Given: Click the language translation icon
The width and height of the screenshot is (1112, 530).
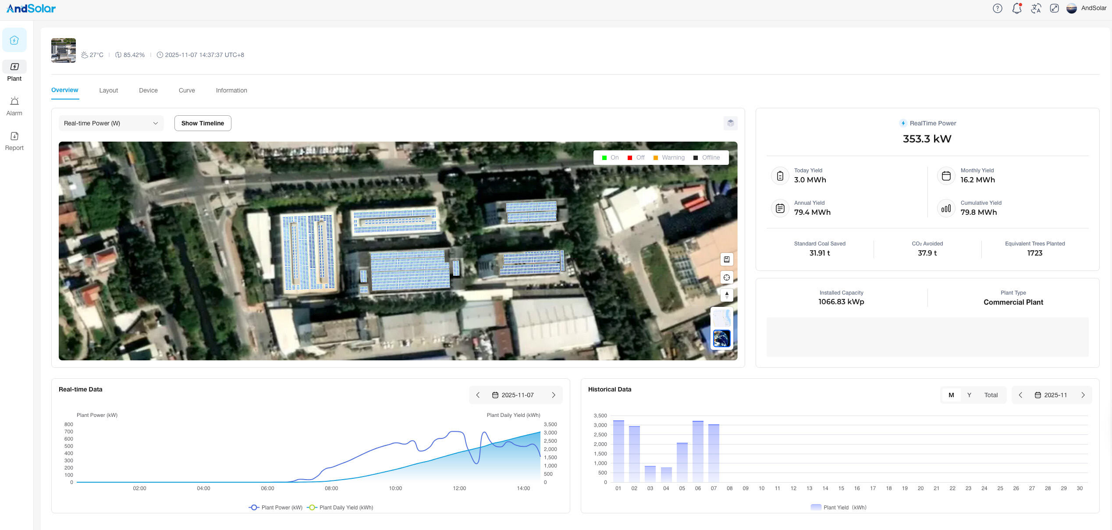Looking at the screenshot, I should pyautogui.click(x=1036, y=8).
